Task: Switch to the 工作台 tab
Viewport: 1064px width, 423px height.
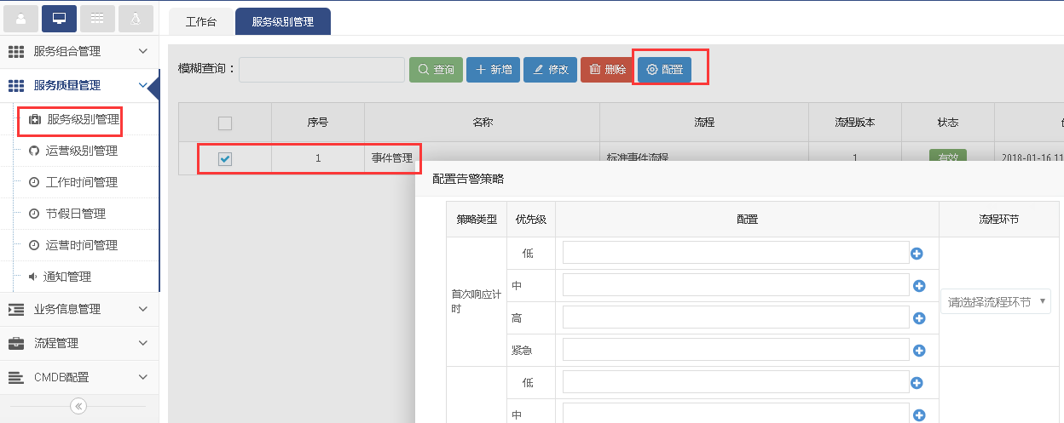Action: (200, 22)
